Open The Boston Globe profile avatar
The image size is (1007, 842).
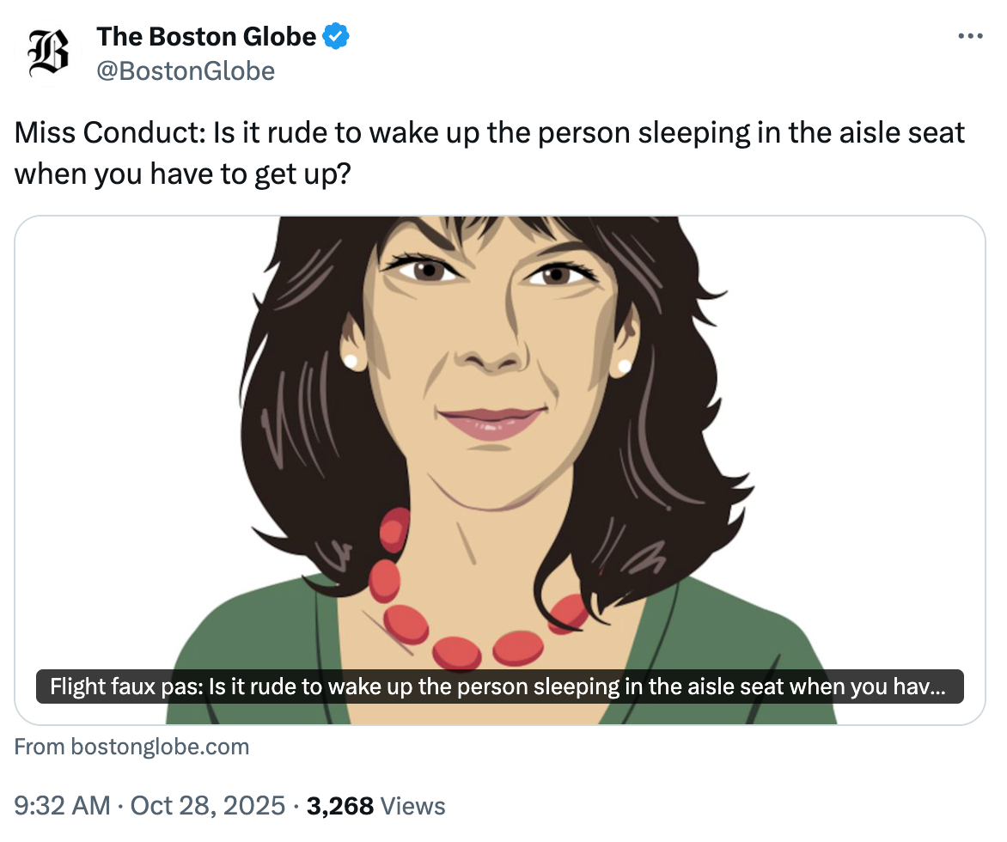coord(49,53)
